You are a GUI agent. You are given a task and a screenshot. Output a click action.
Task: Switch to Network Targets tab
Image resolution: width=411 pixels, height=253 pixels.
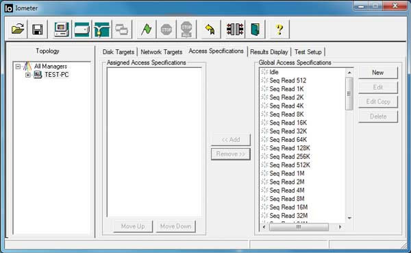[x=162, y=52]
